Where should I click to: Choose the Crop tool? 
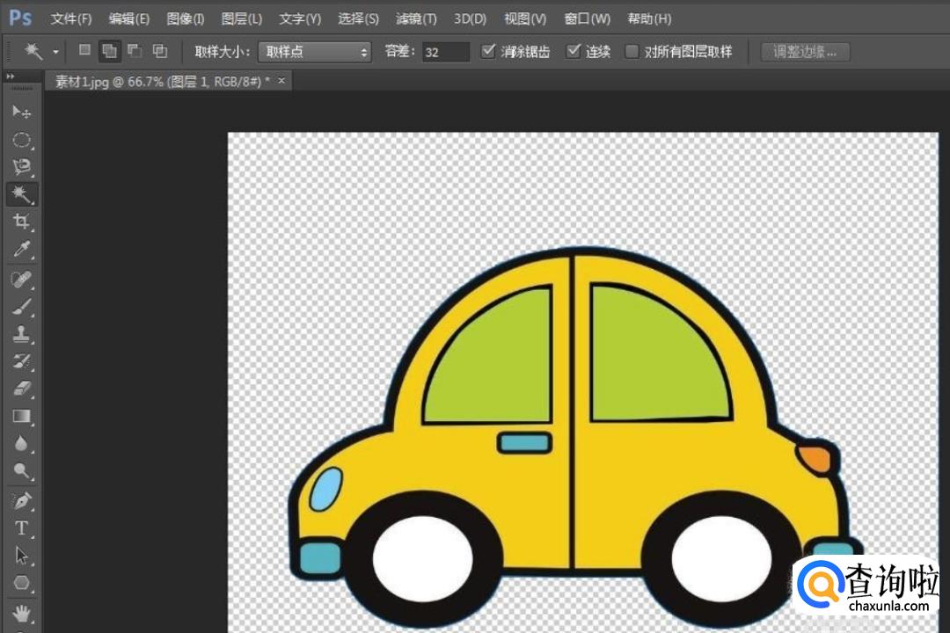pyautogui.click(x=22, y=222)
